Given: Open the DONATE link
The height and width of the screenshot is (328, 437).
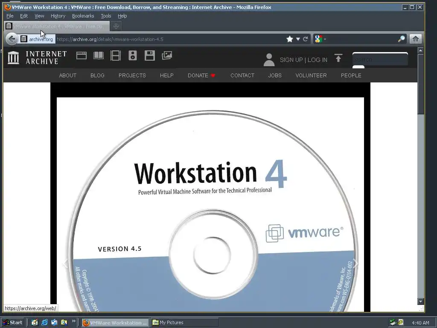Looking at the screenshot, I should click(201, 76).
